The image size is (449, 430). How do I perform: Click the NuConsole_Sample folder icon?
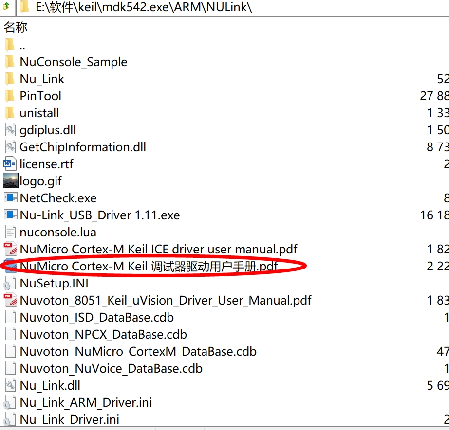coord(10,62)
